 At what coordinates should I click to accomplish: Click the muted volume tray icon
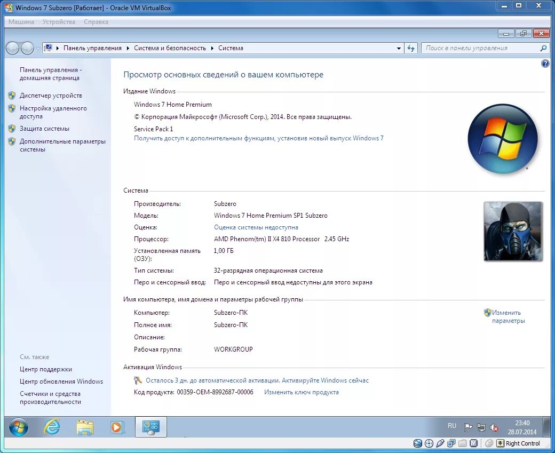[x=494, y=427]
